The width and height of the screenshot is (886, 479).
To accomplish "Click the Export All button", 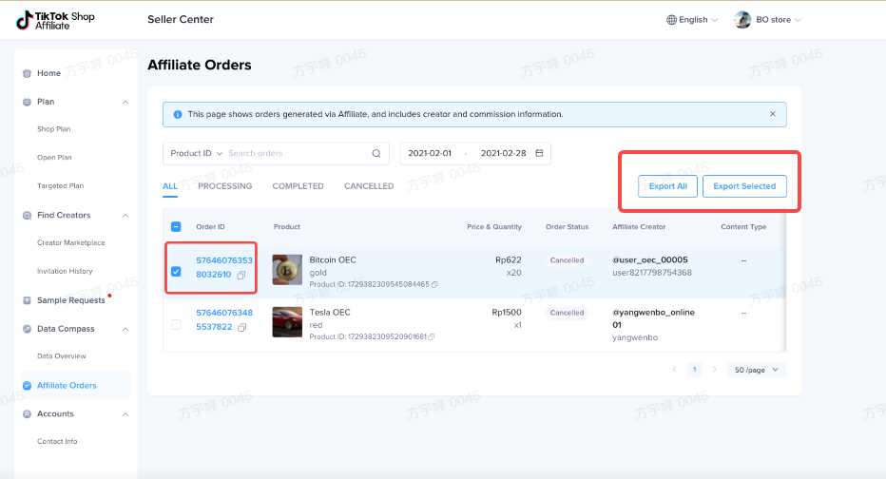I will click(x=667, y=186).
